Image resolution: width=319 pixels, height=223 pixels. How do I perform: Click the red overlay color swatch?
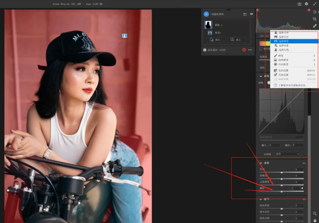[x=244, y=50]
